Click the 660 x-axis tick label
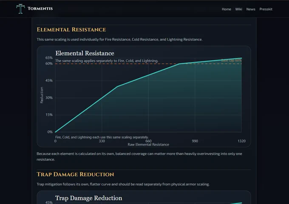Screen dimensions: 289x204 (148, 141)
